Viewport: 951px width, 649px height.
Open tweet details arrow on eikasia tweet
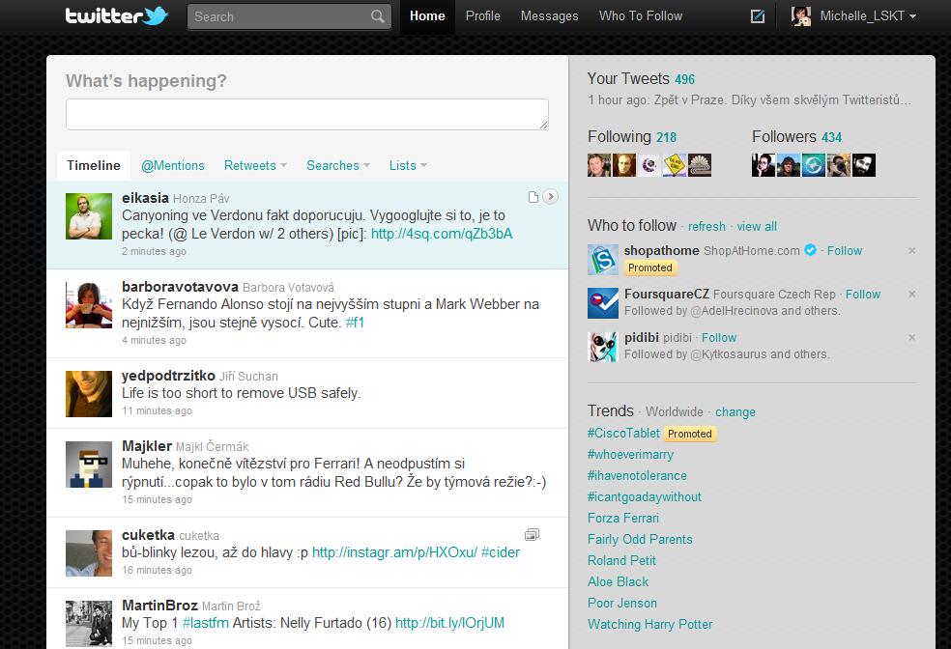point(550,196)
